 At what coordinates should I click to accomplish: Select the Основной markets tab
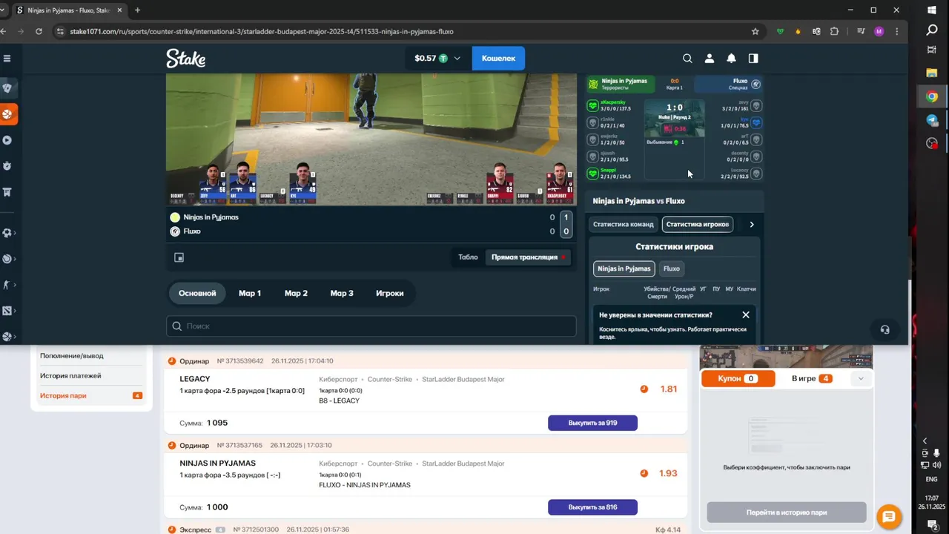click(197, 293)
